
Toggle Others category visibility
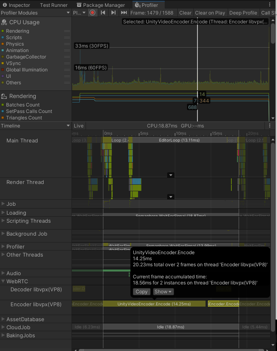(3, 83)
